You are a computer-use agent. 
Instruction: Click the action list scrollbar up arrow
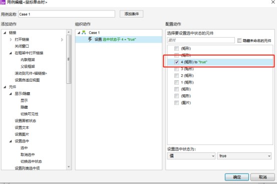coord(69,32)
